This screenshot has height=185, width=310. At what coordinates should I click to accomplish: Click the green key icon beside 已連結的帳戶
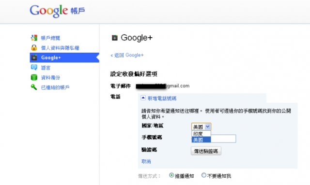(x=34, y=87)
